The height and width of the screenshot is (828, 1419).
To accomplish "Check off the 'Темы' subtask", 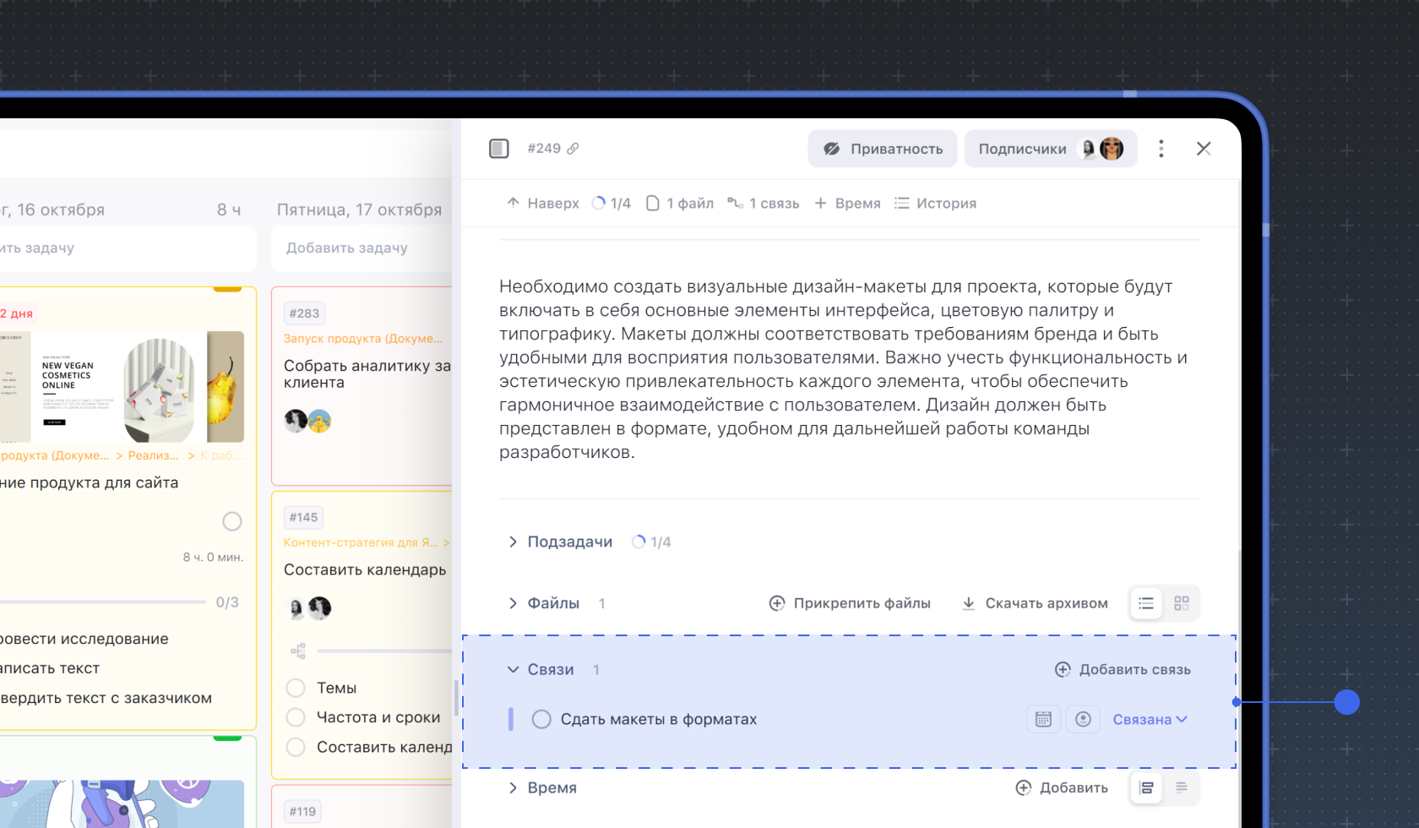I will 296,688.
